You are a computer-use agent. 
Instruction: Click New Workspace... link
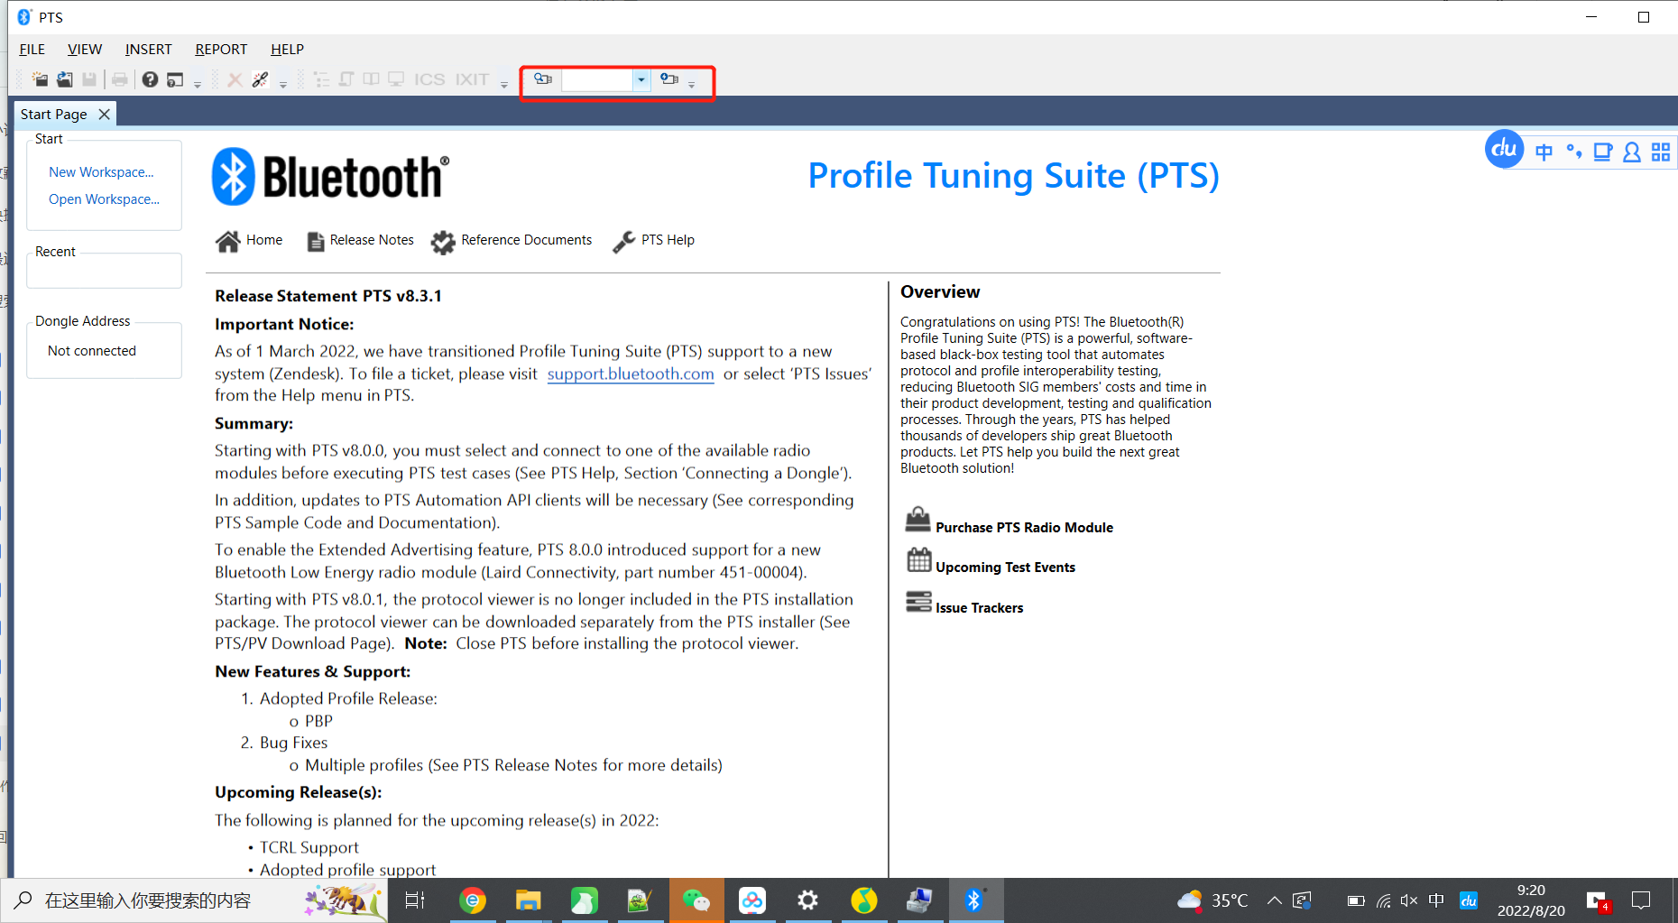coord(101,172)
